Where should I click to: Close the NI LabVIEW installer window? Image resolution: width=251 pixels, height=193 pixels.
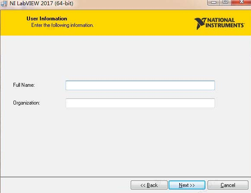tap(241, 2)
